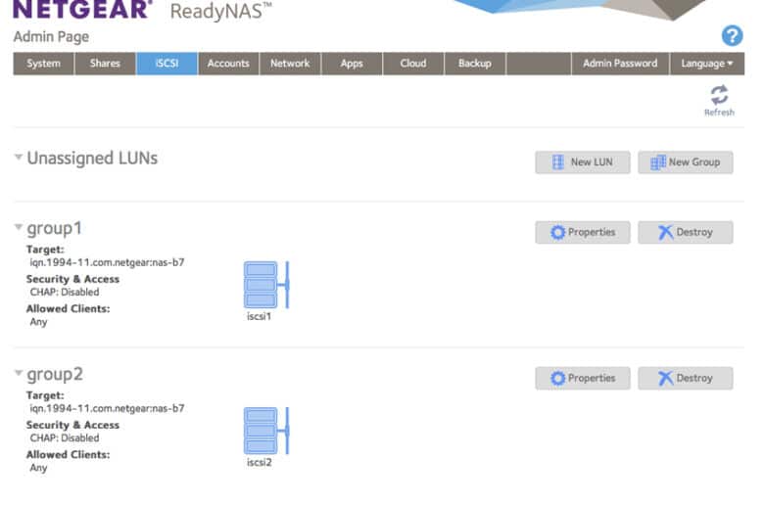764x505 pixels.
Task: Click the ReadyNAS product name
Action: tap(220, 11)
